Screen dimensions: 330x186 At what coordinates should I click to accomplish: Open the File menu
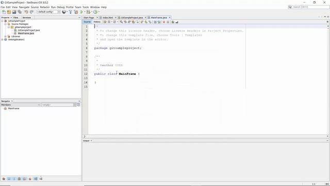point(3,7)
